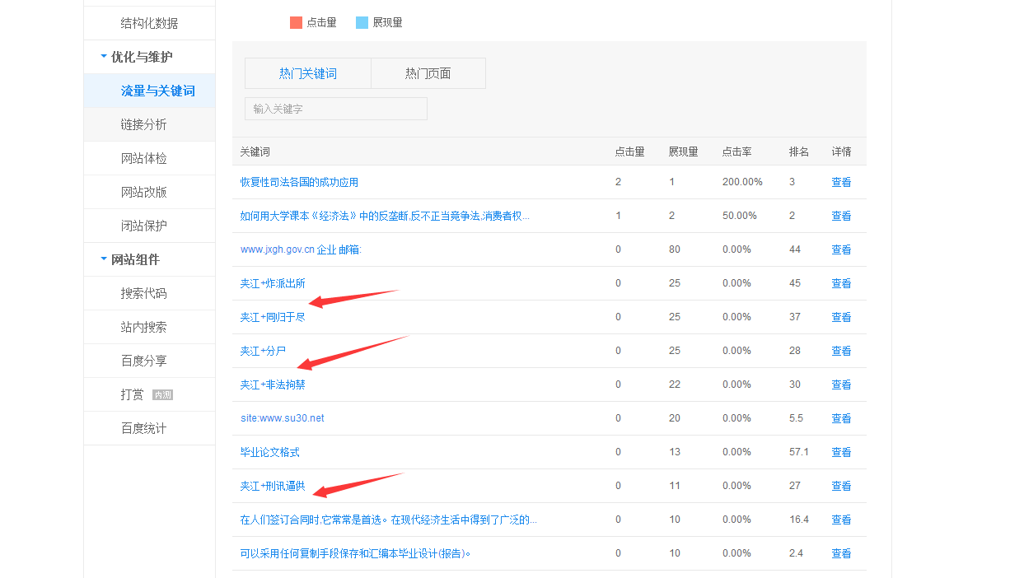
Task: Collapse the 网站组件 section arrow
Action: tap(103, 259)
